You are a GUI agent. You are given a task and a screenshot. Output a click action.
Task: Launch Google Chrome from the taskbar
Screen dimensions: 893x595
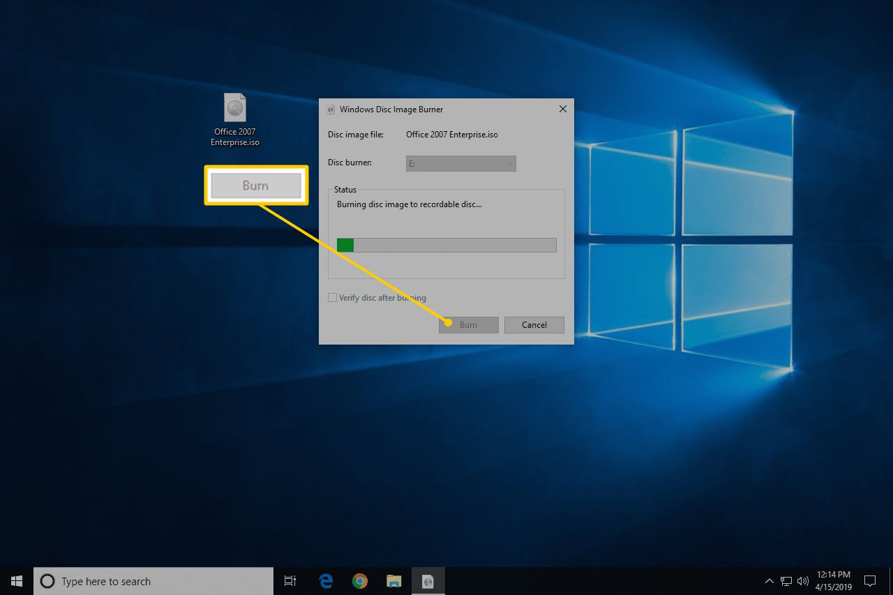tap(359, 581)
